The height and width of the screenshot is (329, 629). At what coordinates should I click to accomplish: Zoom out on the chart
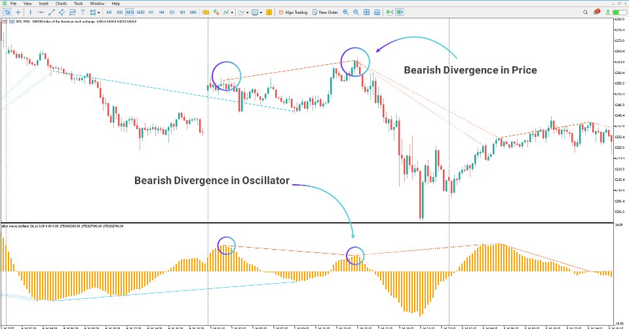coord(356,12)
